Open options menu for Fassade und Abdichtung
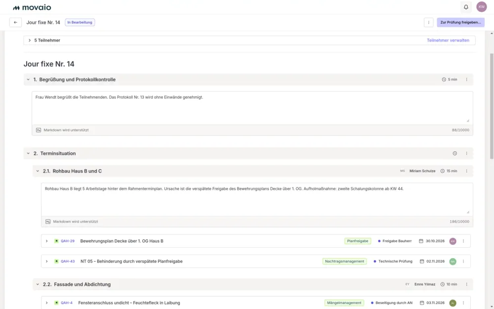The width and height of the screenshot is (494, 309). click(467, 284)
